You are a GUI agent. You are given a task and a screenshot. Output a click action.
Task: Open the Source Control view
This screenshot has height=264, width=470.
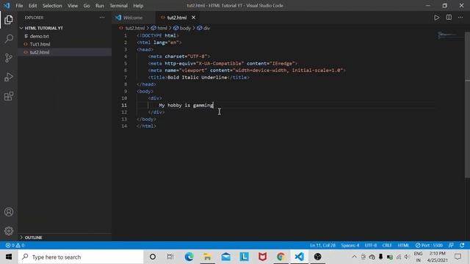(9, 58)
